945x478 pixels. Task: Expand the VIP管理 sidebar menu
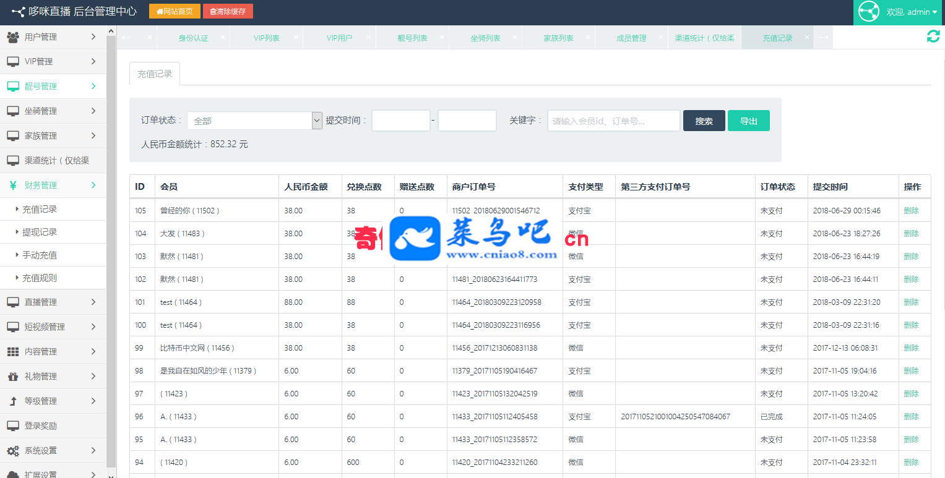[x=53, y=62]
